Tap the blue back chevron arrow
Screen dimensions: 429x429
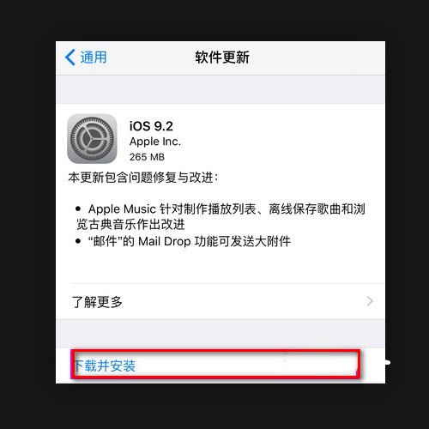(70, 57)
